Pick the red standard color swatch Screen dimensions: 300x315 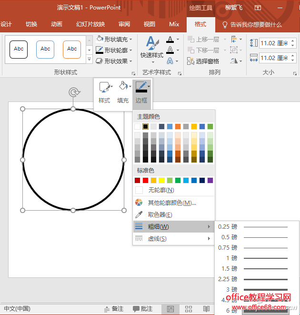(145, 180)
